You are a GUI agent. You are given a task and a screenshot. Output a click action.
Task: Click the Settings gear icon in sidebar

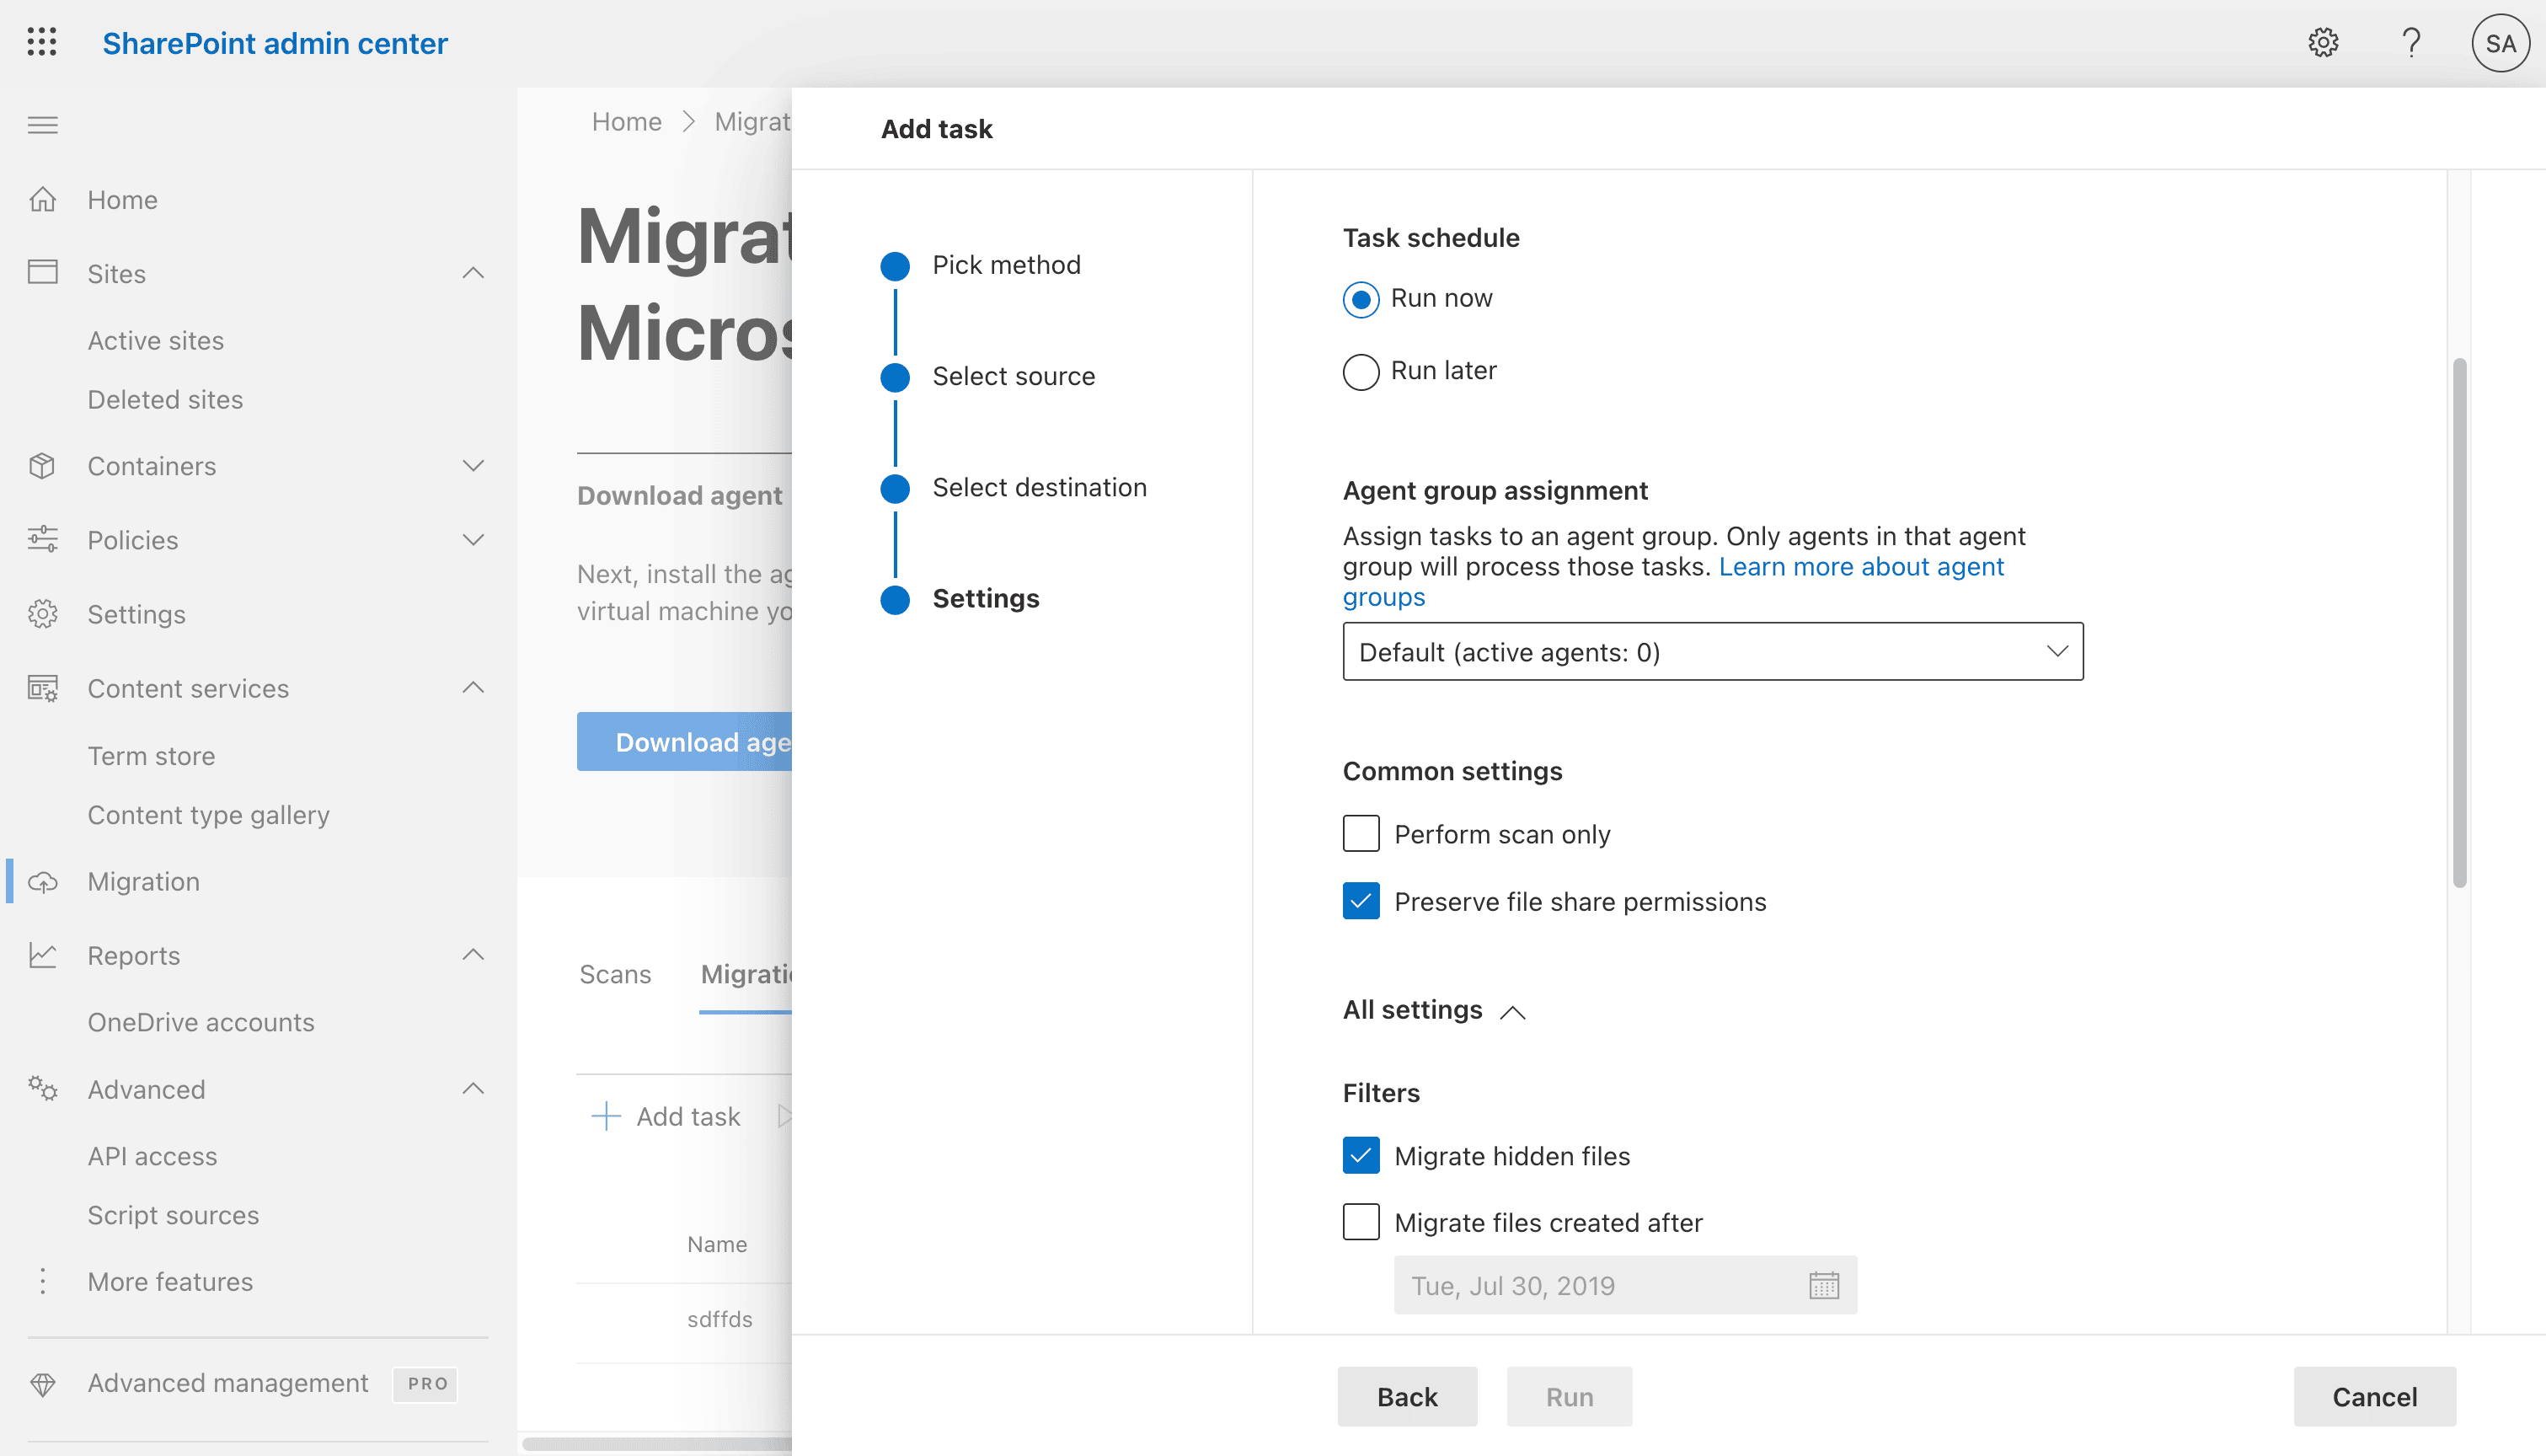[42, 614]
